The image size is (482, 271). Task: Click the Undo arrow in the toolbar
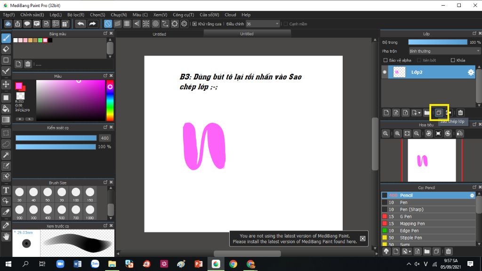pos(80,24)
